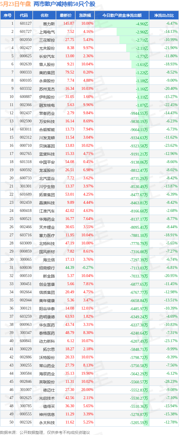Select stock code 601727

click(x=25, y=32)
